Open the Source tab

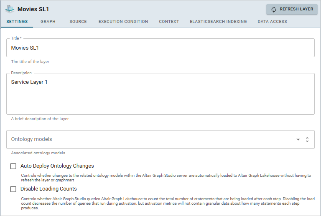[78, 22]
